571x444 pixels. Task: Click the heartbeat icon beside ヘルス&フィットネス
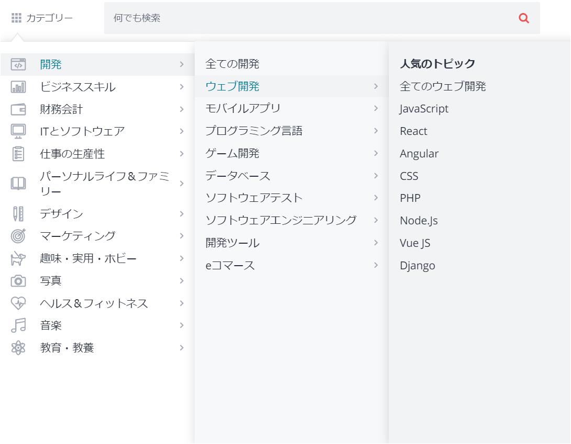point(18,303)
